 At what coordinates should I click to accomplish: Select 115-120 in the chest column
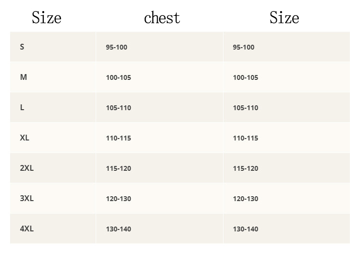[118, 168]
